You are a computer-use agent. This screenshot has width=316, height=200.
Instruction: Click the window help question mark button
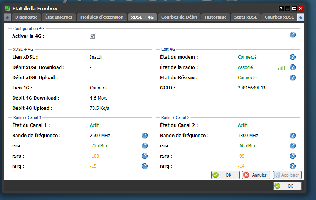[x=281, y=8]
